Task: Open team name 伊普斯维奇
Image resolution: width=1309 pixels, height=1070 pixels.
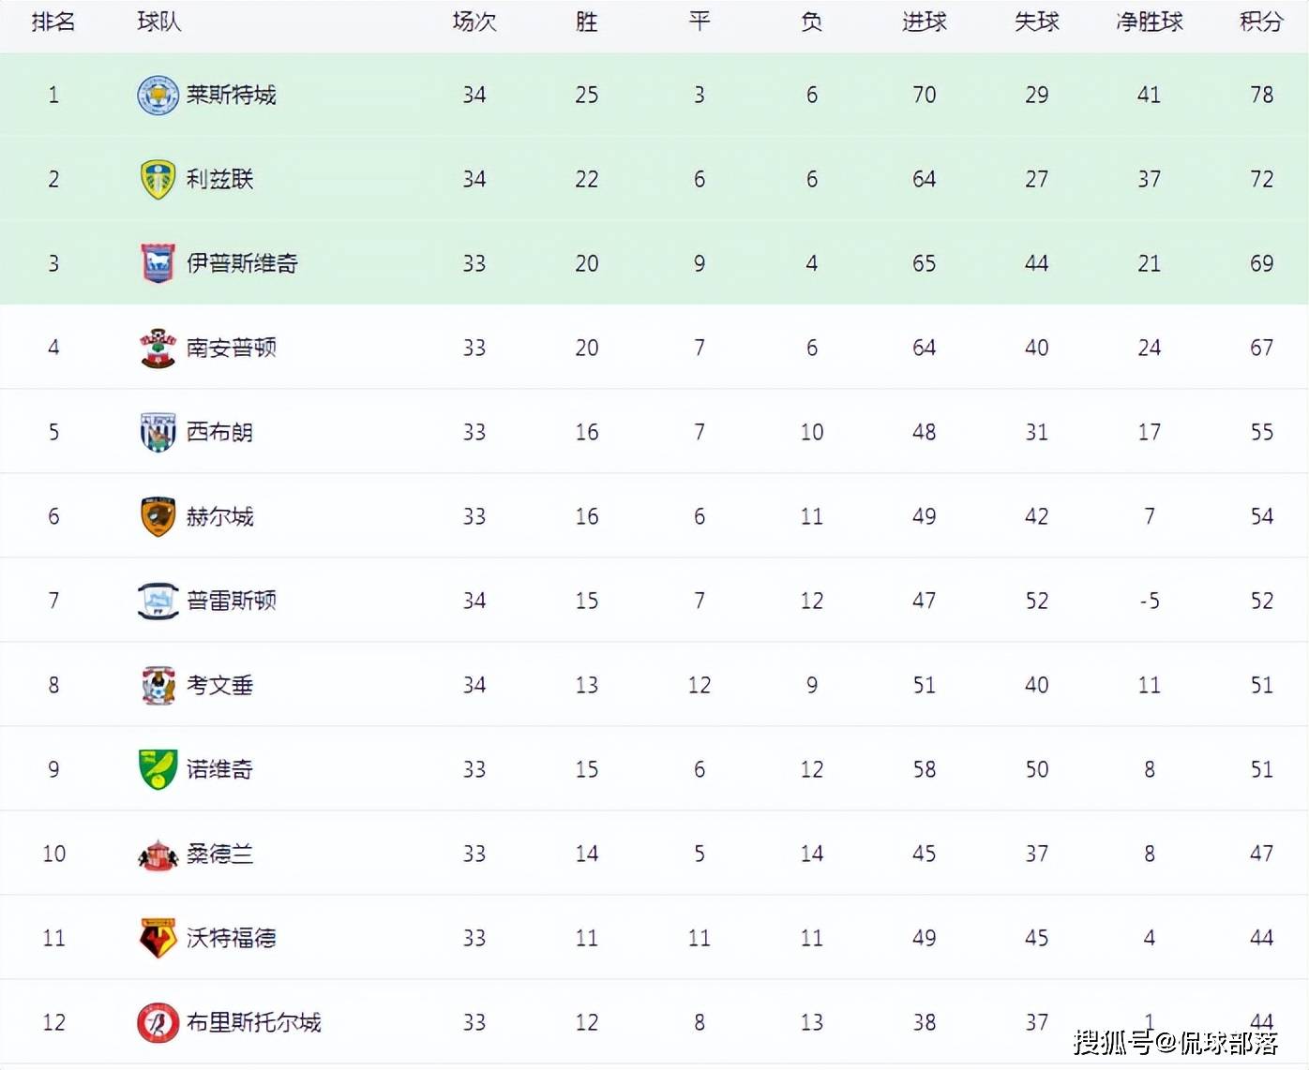Action: point(242,263)
